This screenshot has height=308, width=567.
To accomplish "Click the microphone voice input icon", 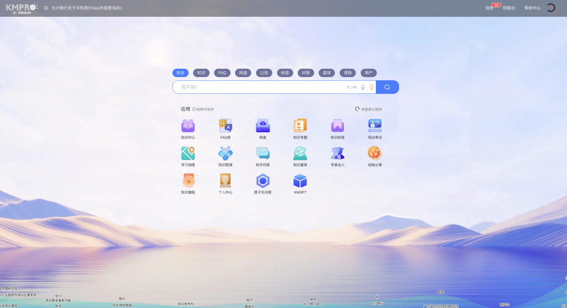I will click(363, 87).
